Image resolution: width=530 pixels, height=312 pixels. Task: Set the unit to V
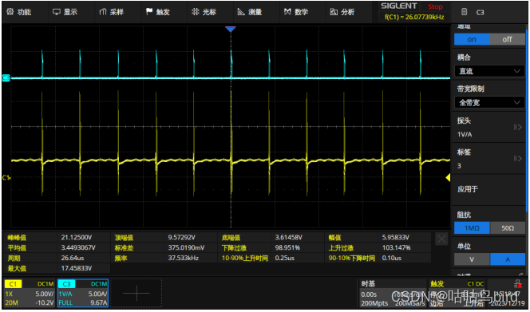pos(472,259)
